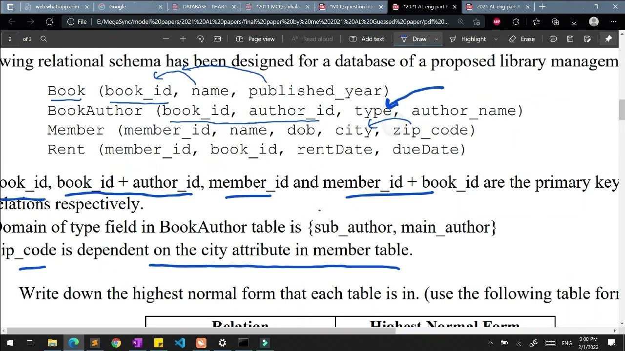
Task: Click the Read aloud button
Action: pyautogui.click(x=312, y=39)
